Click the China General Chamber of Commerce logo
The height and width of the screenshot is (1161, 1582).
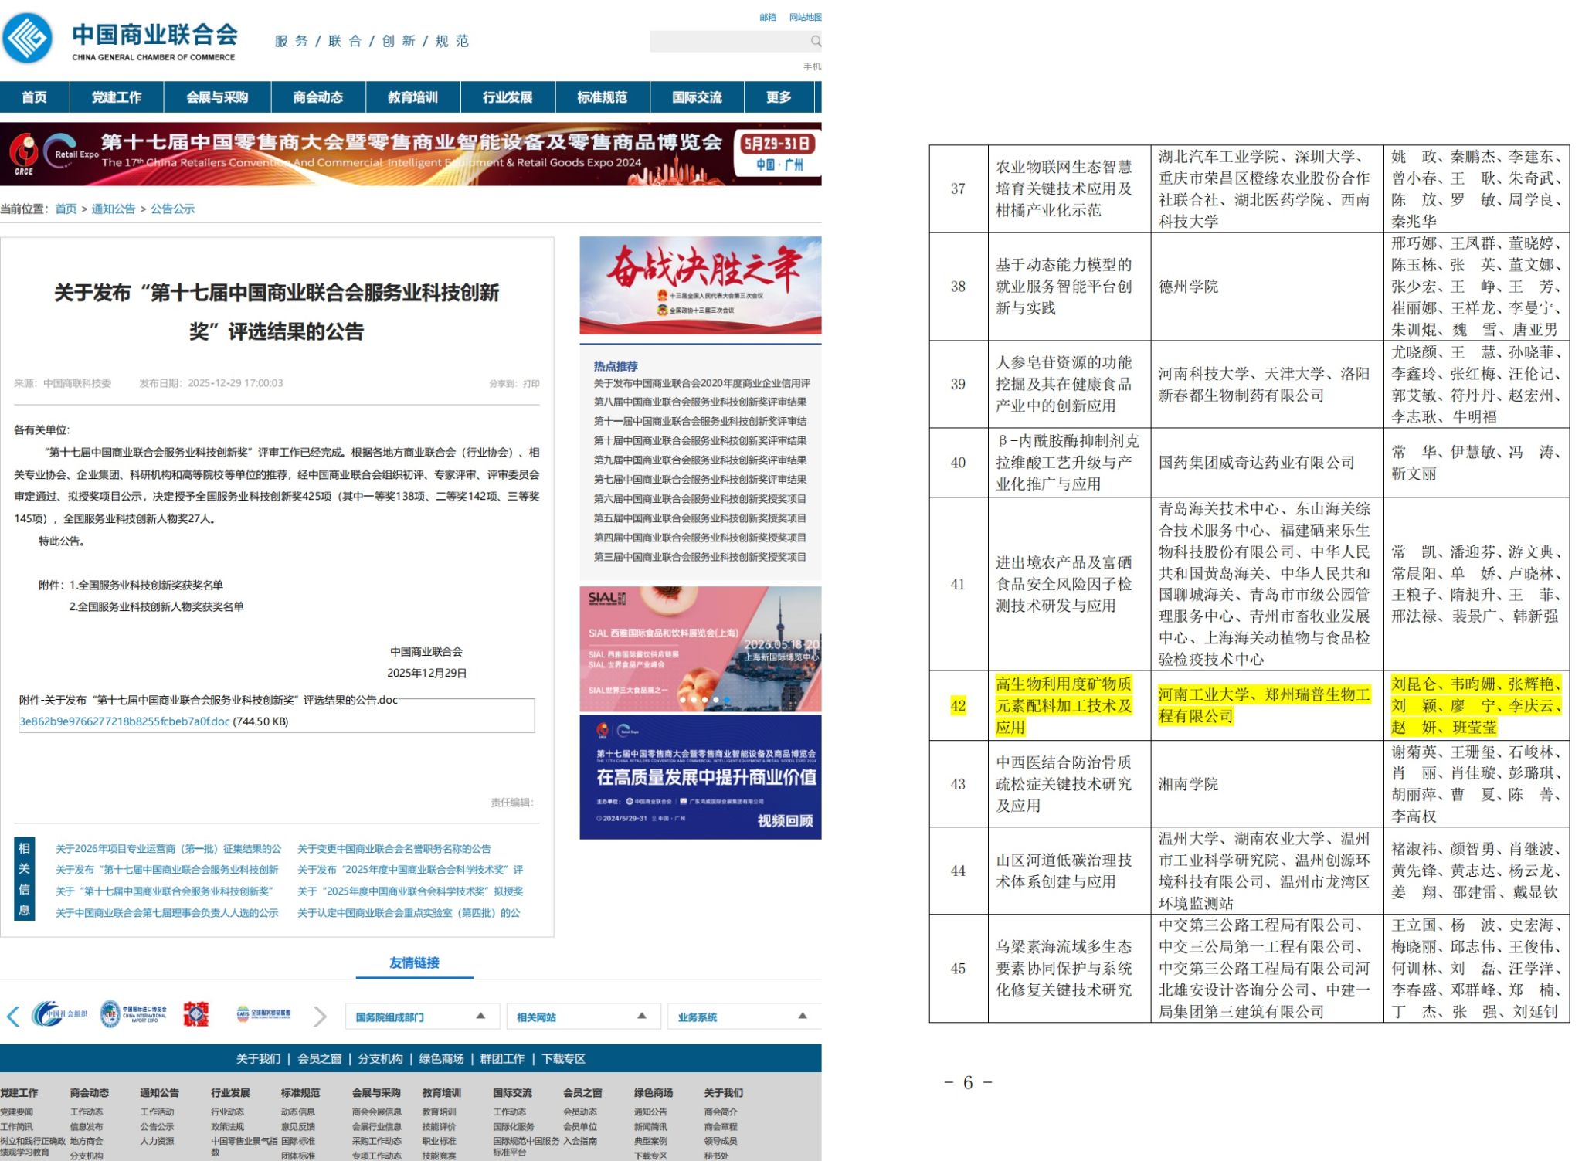click(28, 39)
